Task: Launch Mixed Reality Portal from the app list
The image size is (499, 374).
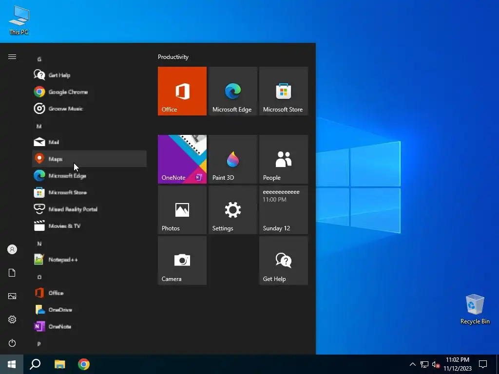Action: (90, 209)
